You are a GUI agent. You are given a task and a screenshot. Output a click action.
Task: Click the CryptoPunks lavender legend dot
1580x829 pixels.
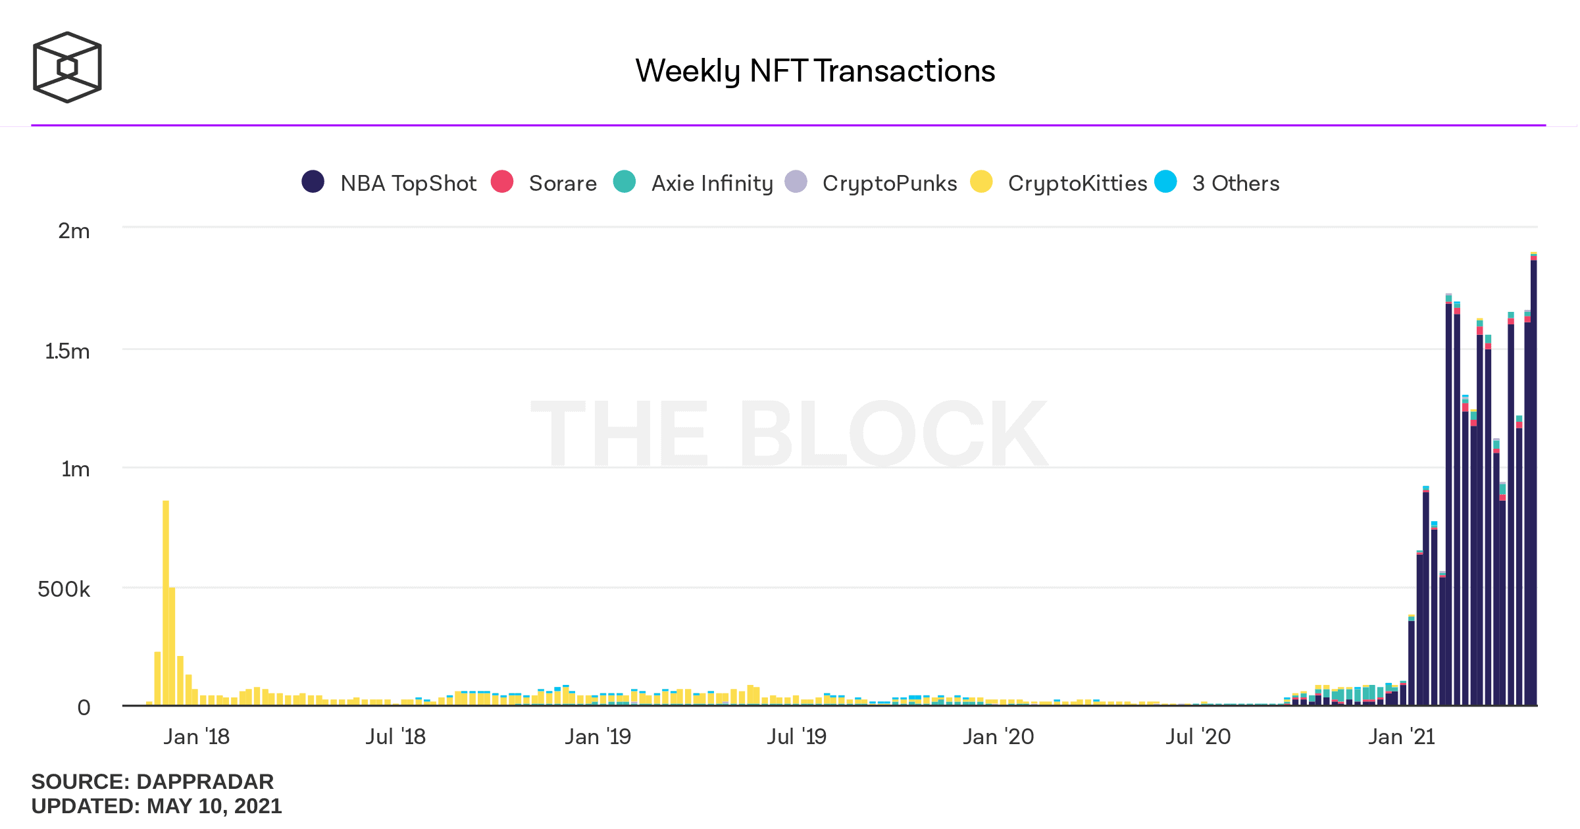pyautogui.click(x=796, y=182)
